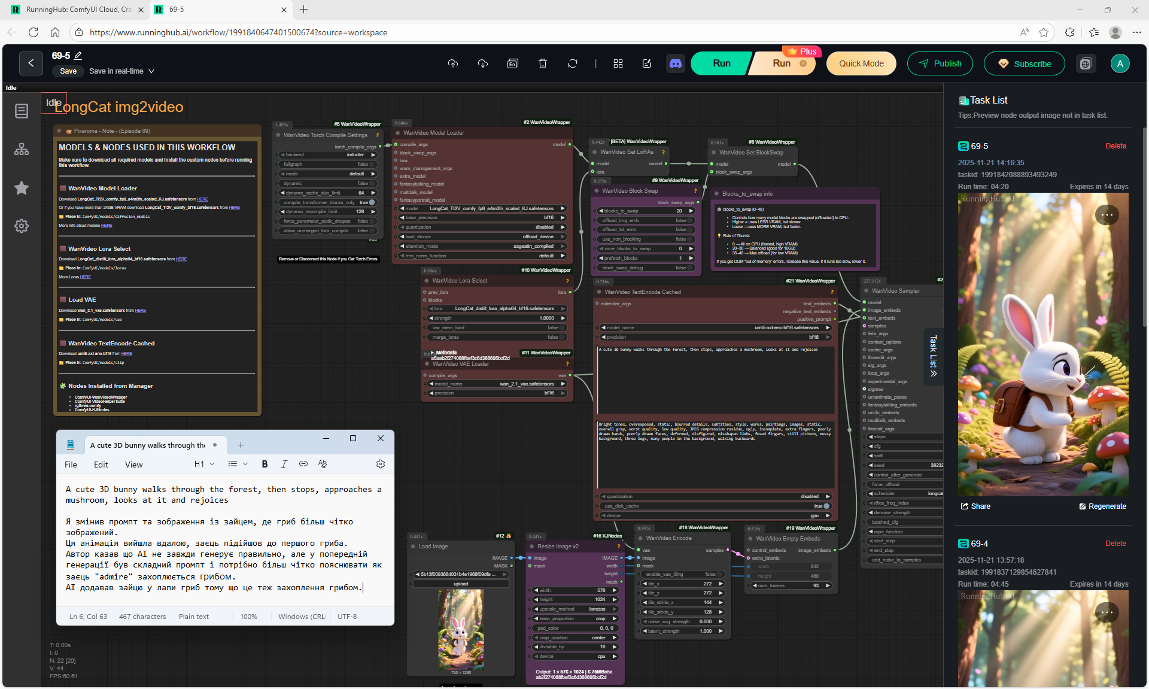Click the Bold formatting icon in Notepad
The height and width of the screenshot is (689, 1149).
pos(265,464)
